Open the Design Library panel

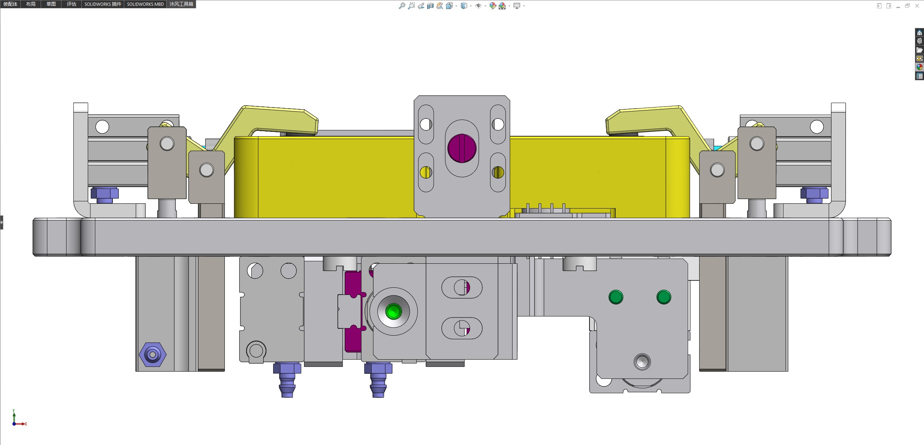919,41
